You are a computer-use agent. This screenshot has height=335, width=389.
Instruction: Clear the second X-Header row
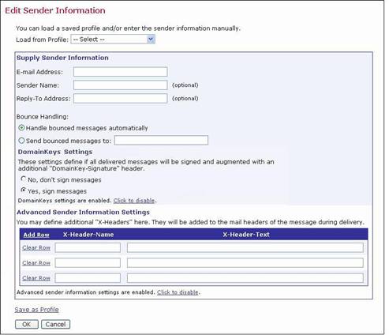36,263
